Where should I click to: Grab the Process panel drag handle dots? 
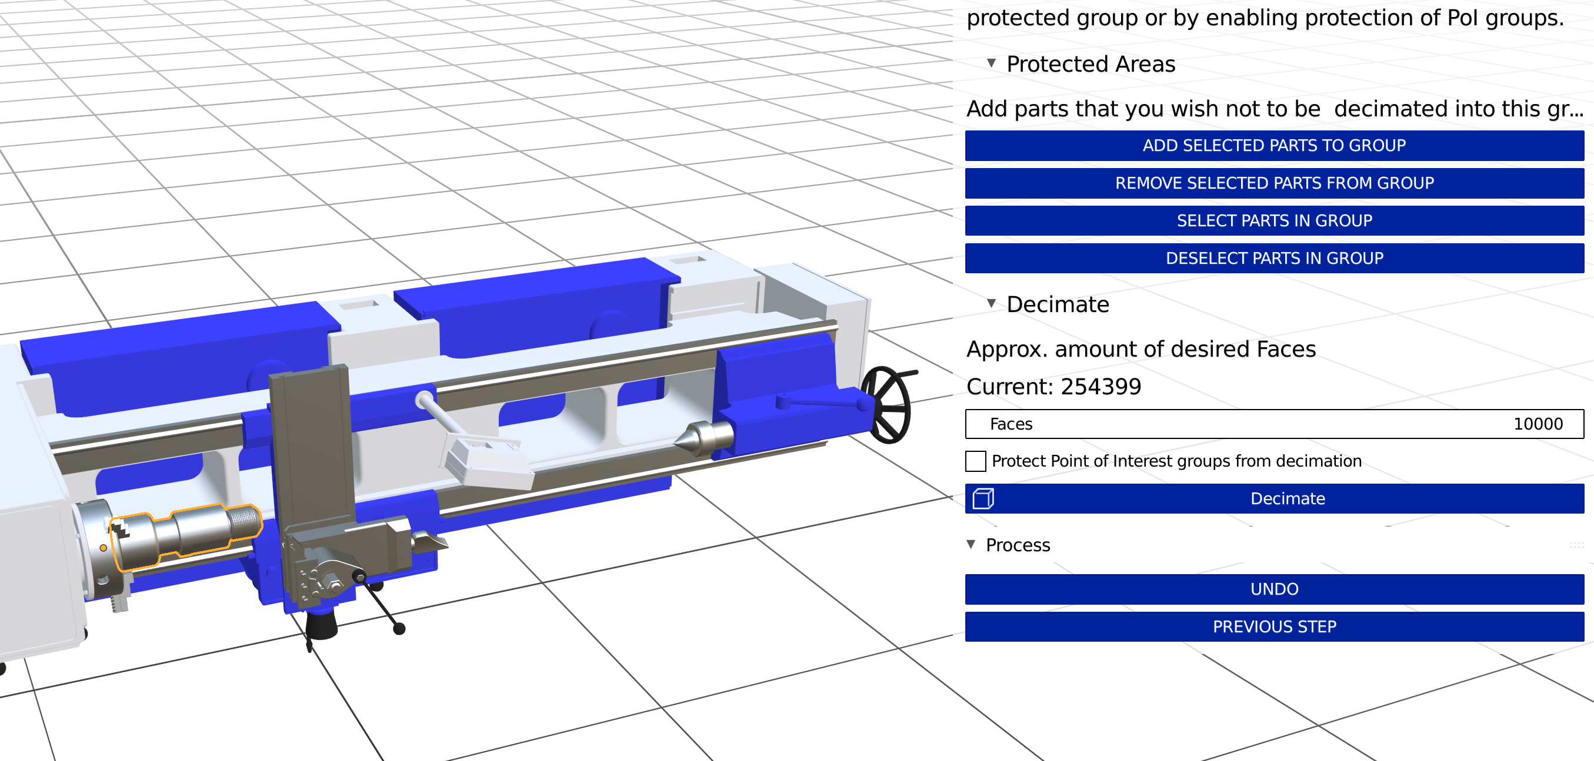[x=1576, y=545]
